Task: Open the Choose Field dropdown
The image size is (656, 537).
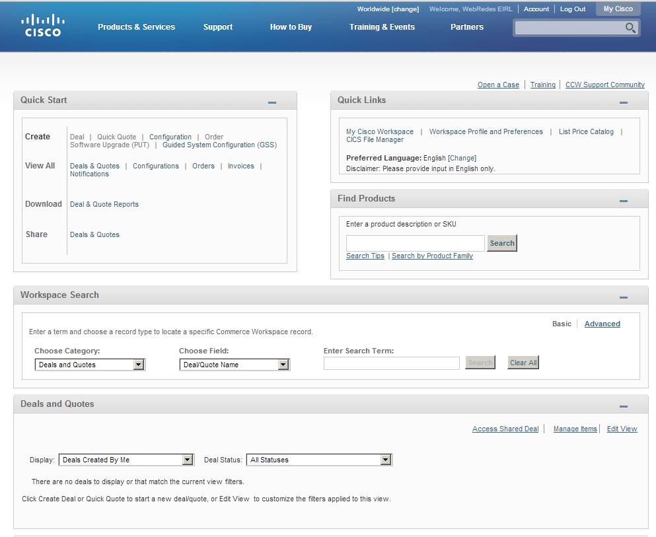Action: coord(235,365)
